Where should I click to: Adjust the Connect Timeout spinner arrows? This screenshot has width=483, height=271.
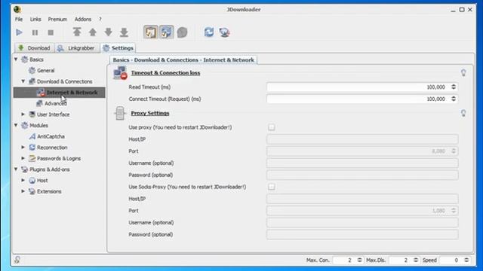[454, 99]
